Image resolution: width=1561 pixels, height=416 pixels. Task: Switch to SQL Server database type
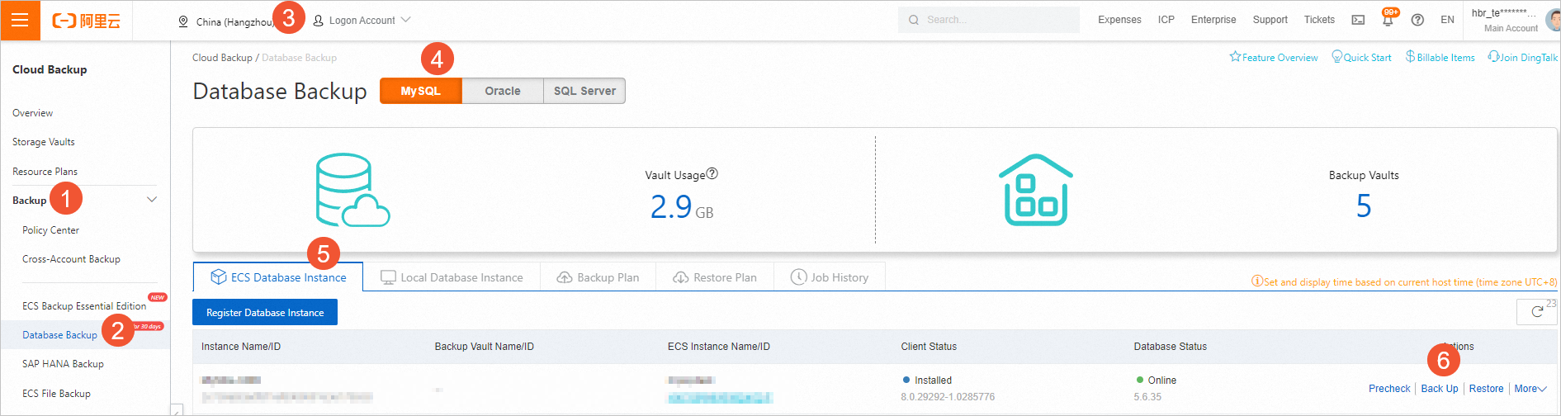[584, 91]
